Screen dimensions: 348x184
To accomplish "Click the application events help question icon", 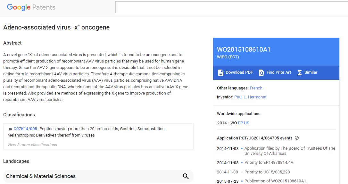I will [x=297, y=138].
